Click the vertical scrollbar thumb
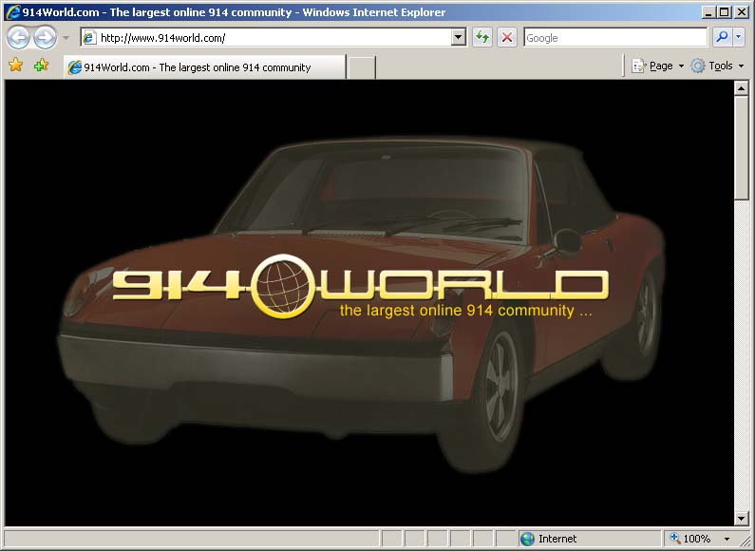The image size is (755, 551). [x=741, y=148]
